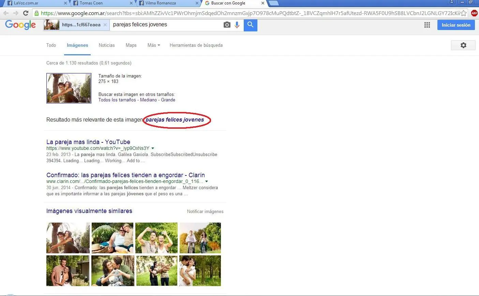This screenshot has height=296, width=479.
Task: Click the uploaded image chip https...1cf667eaea
Action: [x=77, y=25]
